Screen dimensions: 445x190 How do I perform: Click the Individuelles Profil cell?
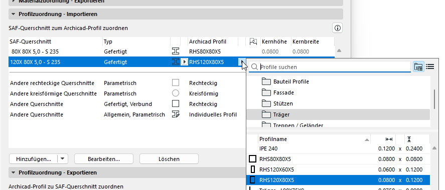[x=213, y=114]
